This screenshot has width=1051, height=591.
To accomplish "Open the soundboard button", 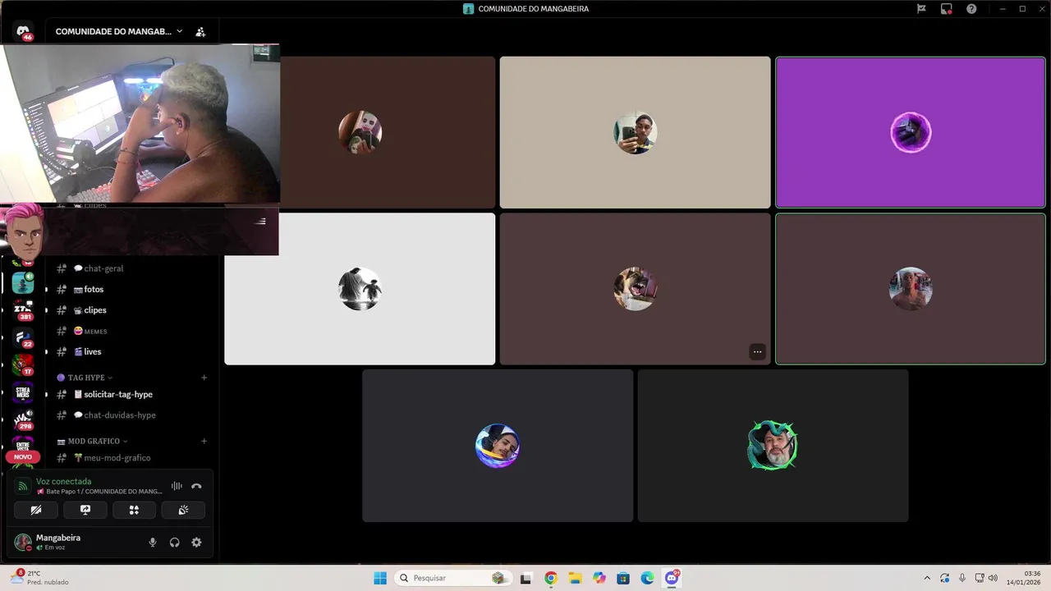I will [183, 510].
